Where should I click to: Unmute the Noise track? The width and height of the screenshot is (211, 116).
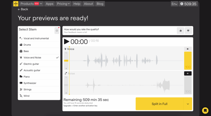188,73
